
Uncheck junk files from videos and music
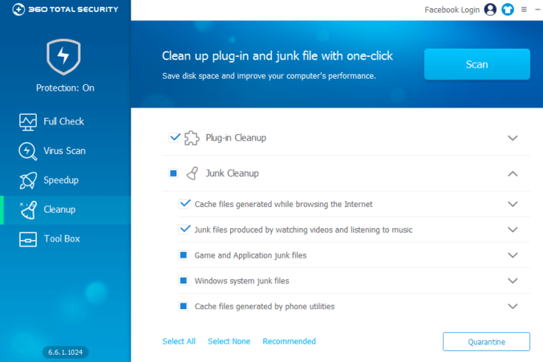[x=184, y=229]
